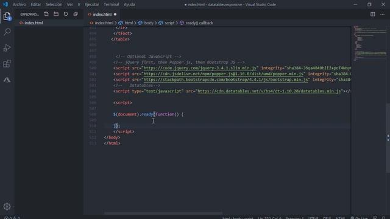Click the code minimap preview
This screenshot has height=219, width=390.
coord(369,43)
